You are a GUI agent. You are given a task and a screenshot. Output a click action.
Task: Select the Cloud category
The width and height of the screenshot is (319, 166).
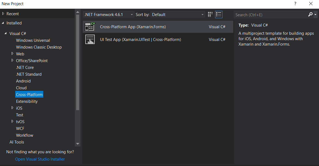click(21, 88)
